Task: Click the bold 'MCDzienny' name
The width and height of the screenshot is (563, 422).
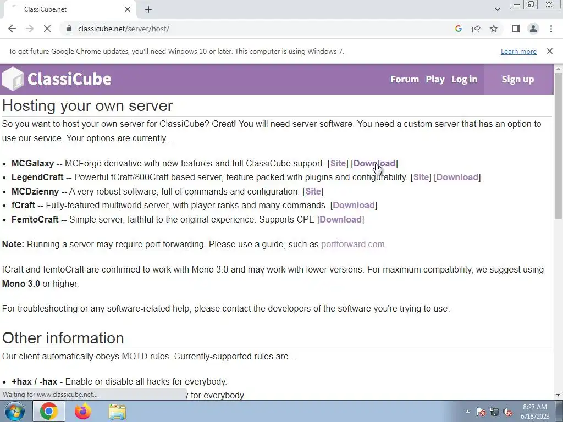Action: click(35, 192)
